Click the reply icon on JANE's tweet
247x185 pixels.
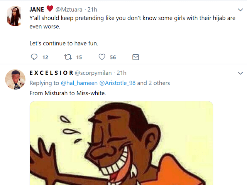click(34, 57)
